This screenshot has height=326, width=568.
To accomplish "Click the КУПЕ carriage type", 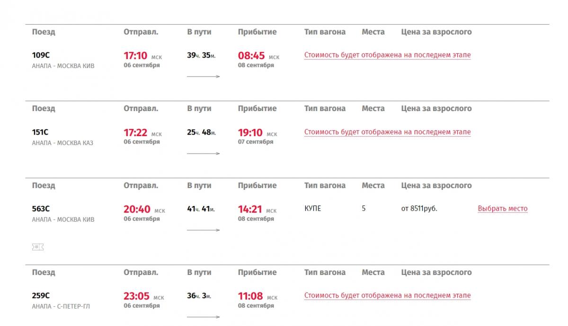I will pyautogui.click(x=313, y=208).
